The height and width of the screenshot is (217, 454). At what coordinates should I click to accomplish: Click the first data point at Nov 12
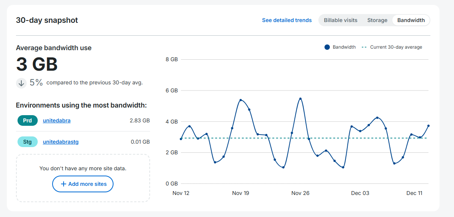181,139
